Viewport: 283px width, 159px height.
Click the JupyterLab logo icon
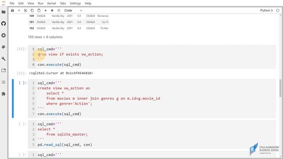[4, 3]
